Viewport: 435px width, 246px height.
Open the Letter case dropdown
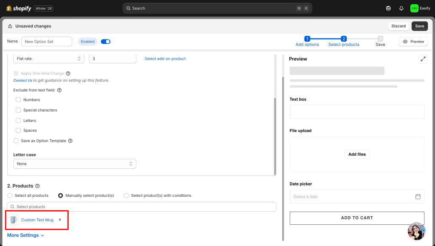75,164
